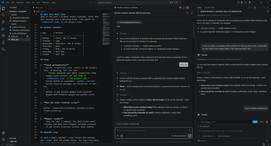The image size is (271, 146).
Task: Open create_events.py in the explorer
Action: click(x=19, y=27)
